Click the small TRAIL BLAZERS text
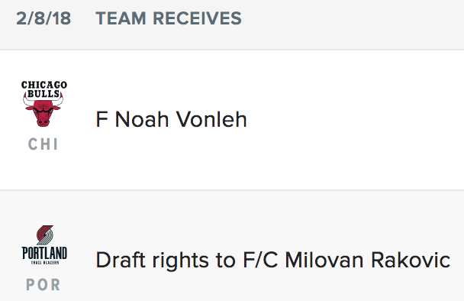The height and width of the screenshot is (301, 464). pyautogui.click(x=45, y=263)
